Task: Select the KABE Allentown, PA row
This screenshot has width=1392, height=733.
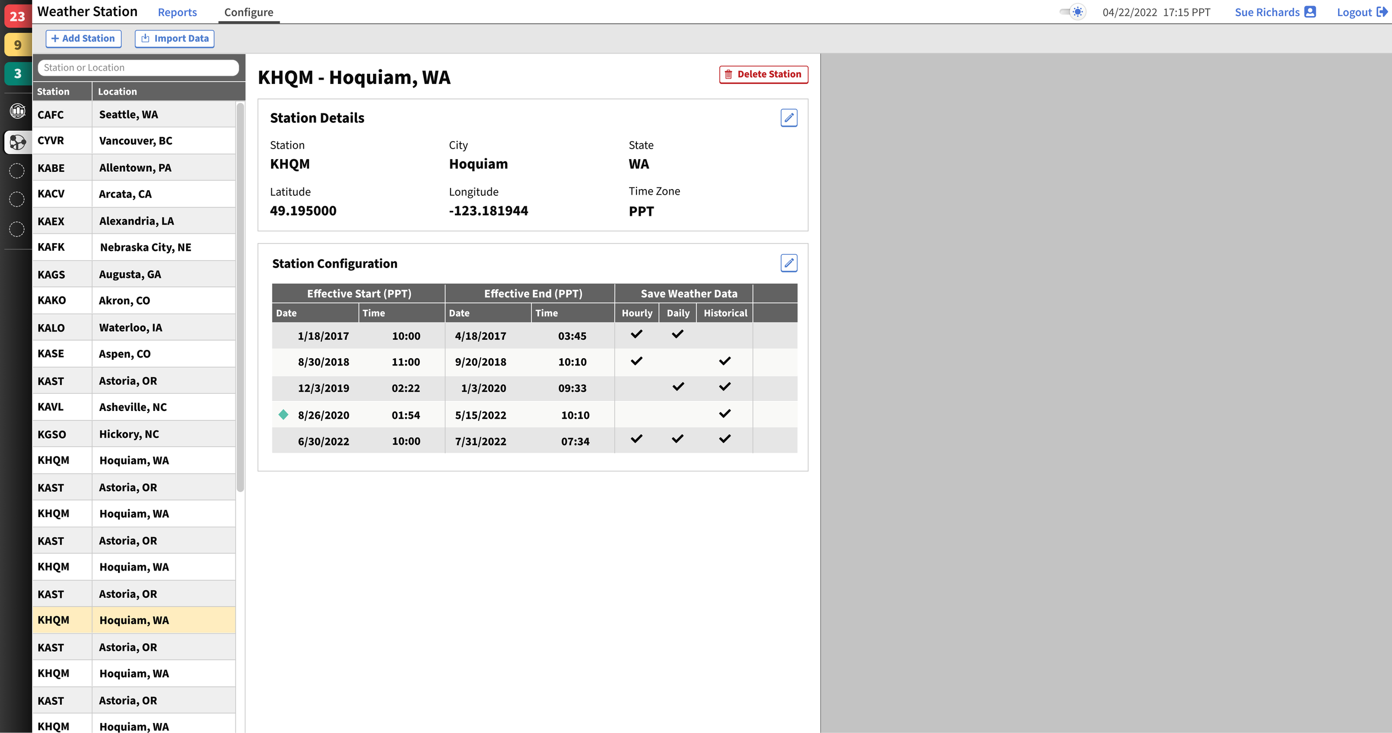Action: pos(134,167)
